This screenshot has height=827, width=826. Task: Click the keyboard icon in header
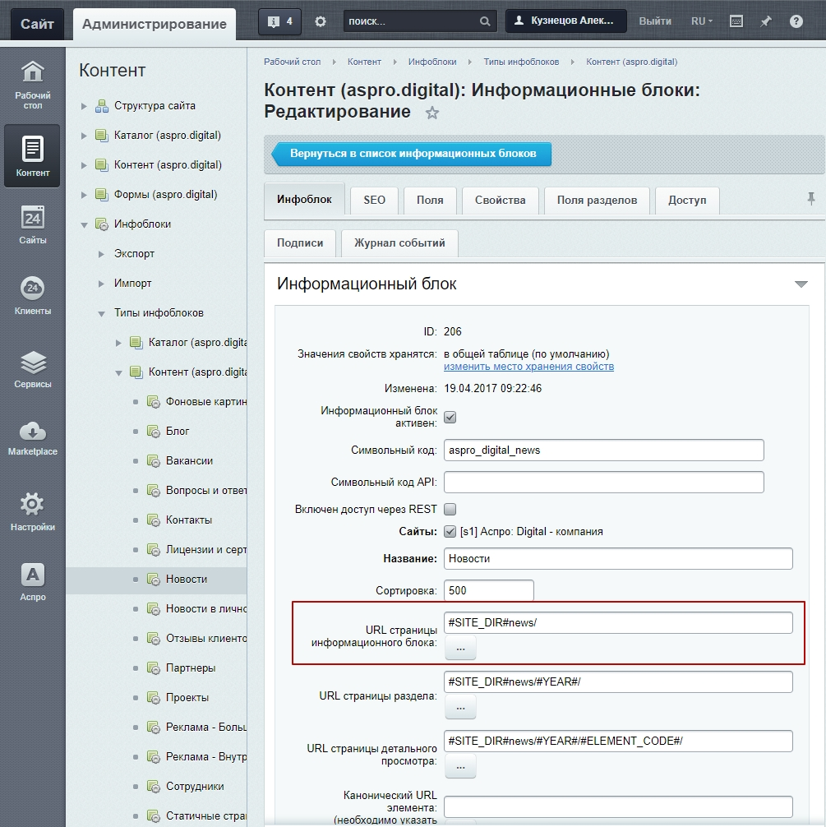(736, 21)
